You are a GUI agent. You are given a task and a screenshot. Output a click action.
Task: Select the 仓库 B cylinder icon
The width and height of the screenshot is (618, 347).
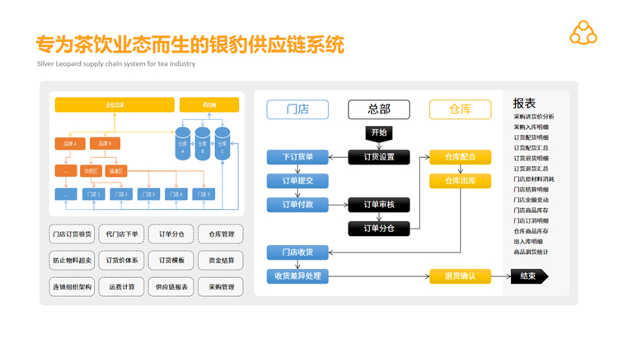[x=203, y=144]
